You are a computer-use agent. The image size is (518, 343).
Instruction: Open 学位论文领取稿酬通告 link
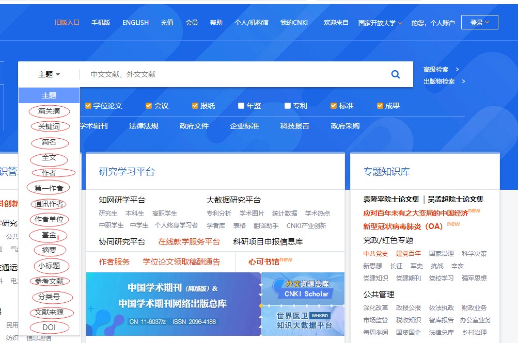tap(181, 262)
